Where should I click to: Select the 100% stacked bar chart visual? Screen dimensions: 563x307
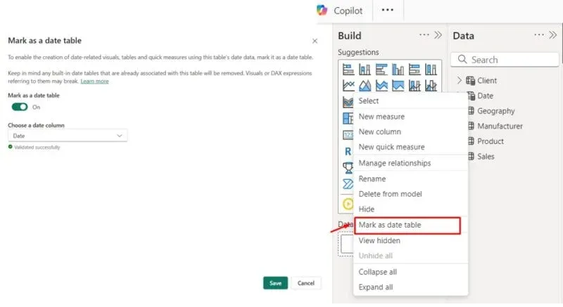point(415,69)
